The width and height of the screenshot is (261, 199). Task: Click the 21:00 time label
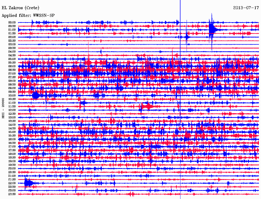click(x=12, y=176)
